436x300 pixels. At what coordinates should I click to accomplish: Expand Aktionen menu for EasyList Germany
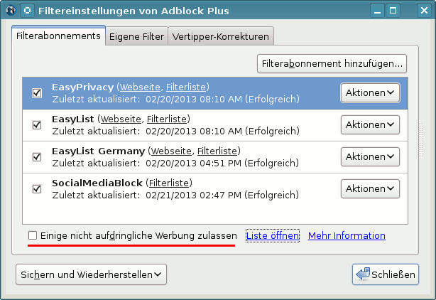tap(370, 156)
